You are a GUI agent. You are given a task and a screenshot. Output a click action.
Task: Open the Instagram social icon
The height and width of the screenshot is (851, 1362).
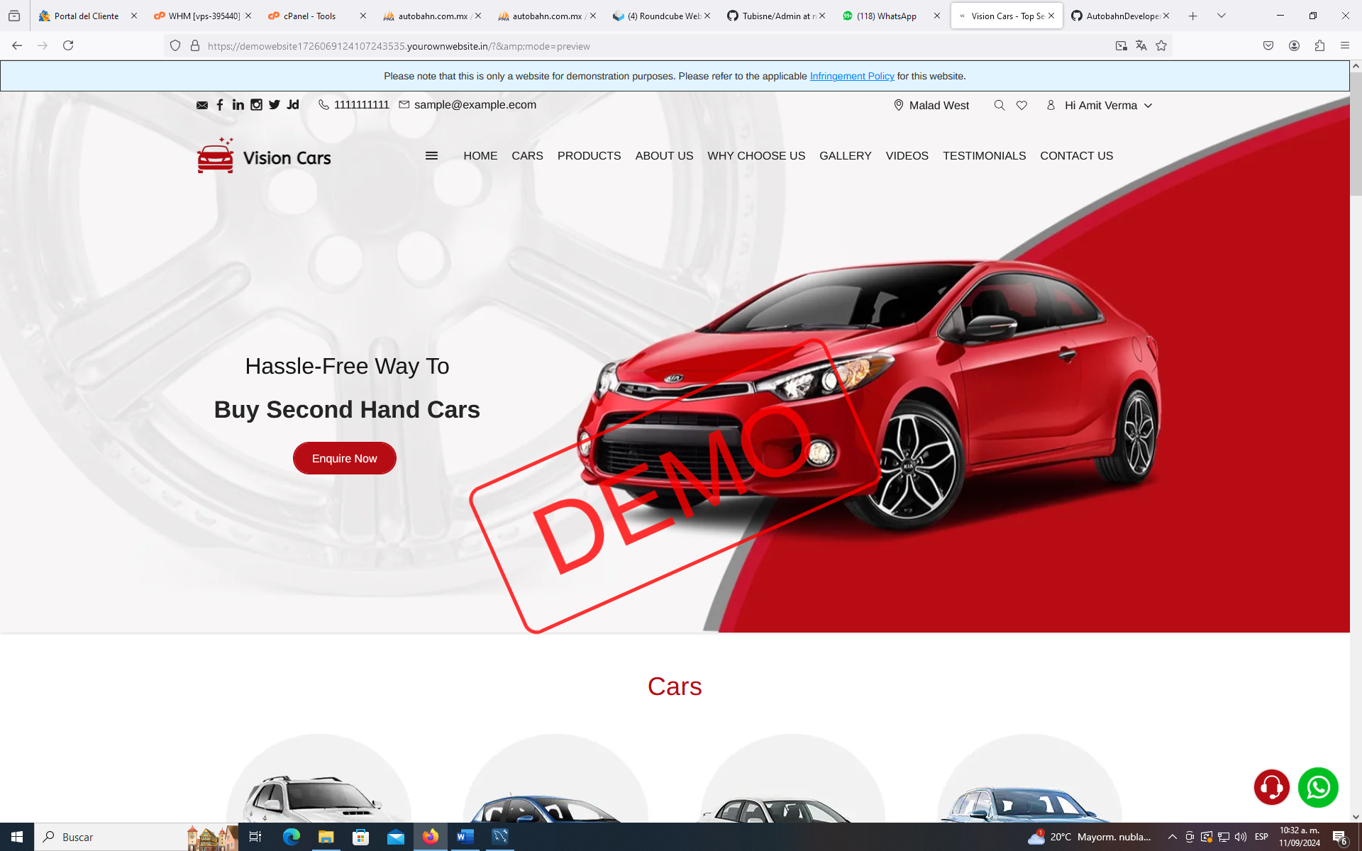pyautogui.click(x=256, y=105)
